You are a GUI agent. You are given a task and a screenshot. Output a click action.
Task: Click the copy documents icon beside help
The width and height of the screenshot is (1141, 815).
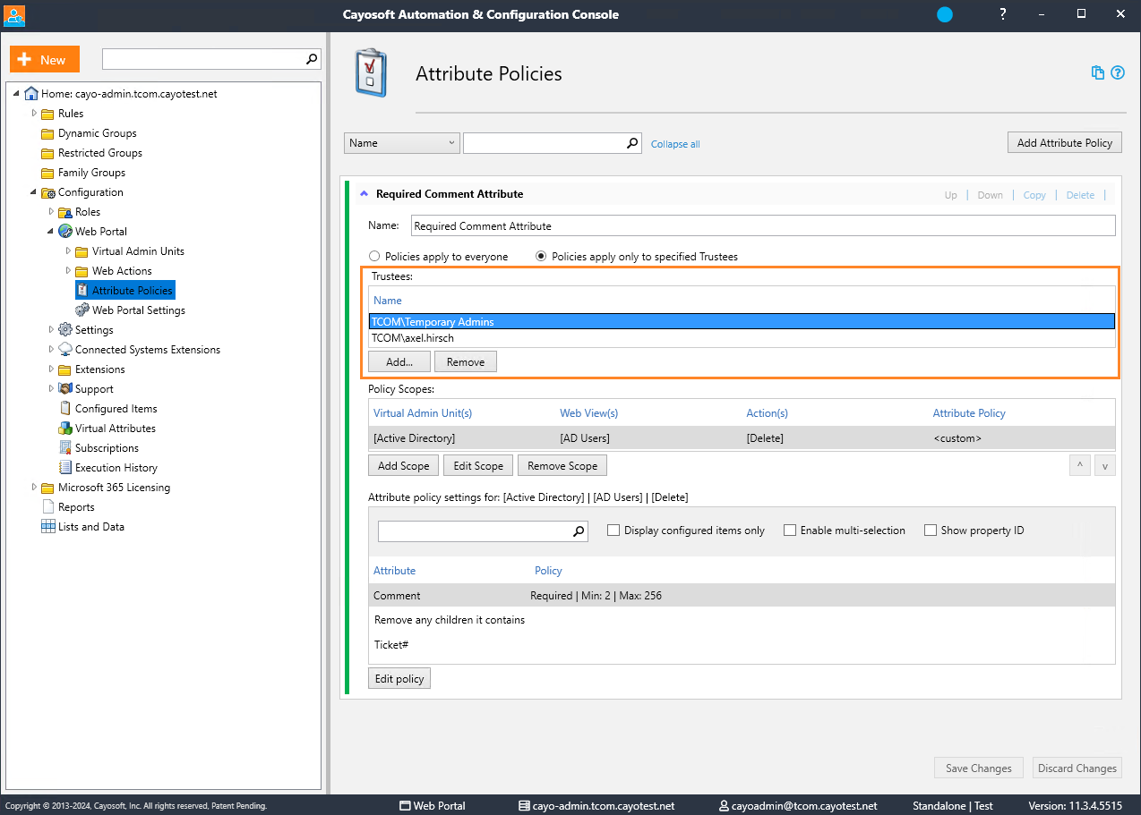click(x=1098, y=73)
